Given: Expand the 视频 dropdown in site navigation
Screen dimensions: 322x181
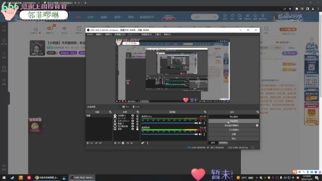Looking at the screenshot, I should pyautogui.click(x=104, y=17).
